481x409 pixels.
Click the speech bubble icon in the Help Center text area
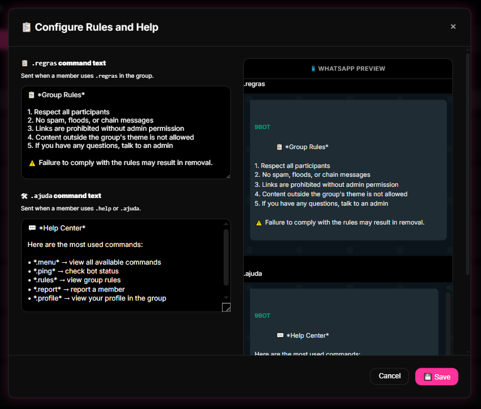[32, 228]
